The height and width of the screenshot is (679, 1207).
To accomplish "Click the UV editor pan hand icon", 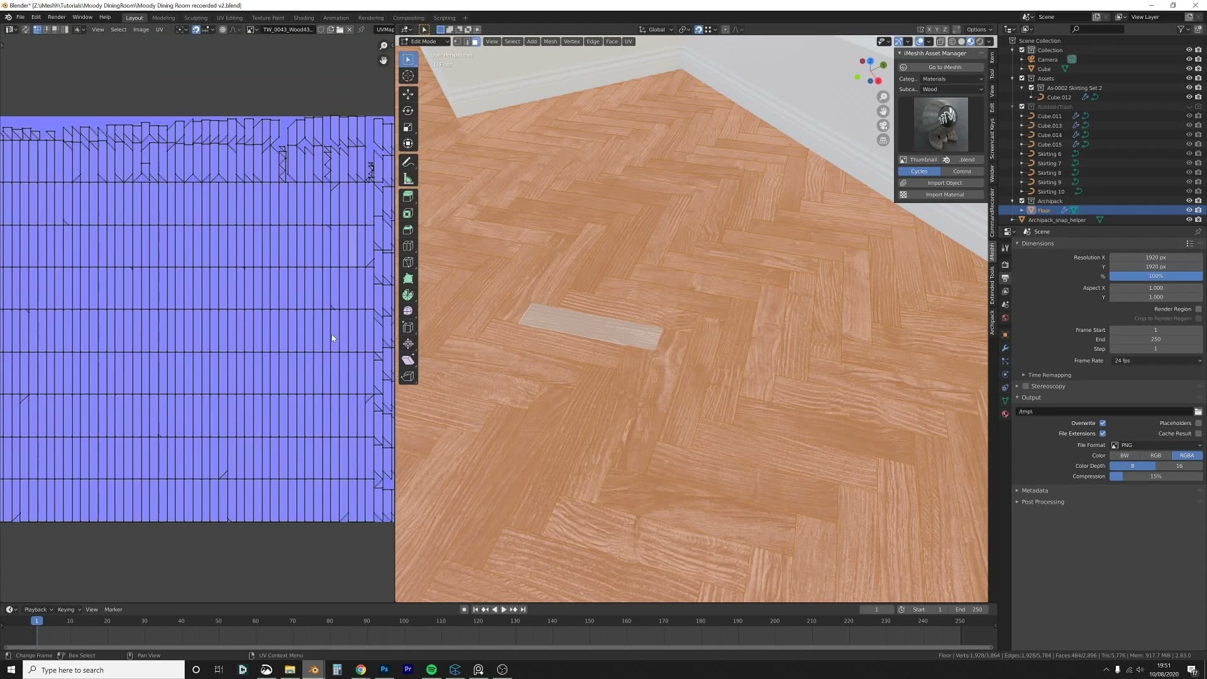I will 383,60.
